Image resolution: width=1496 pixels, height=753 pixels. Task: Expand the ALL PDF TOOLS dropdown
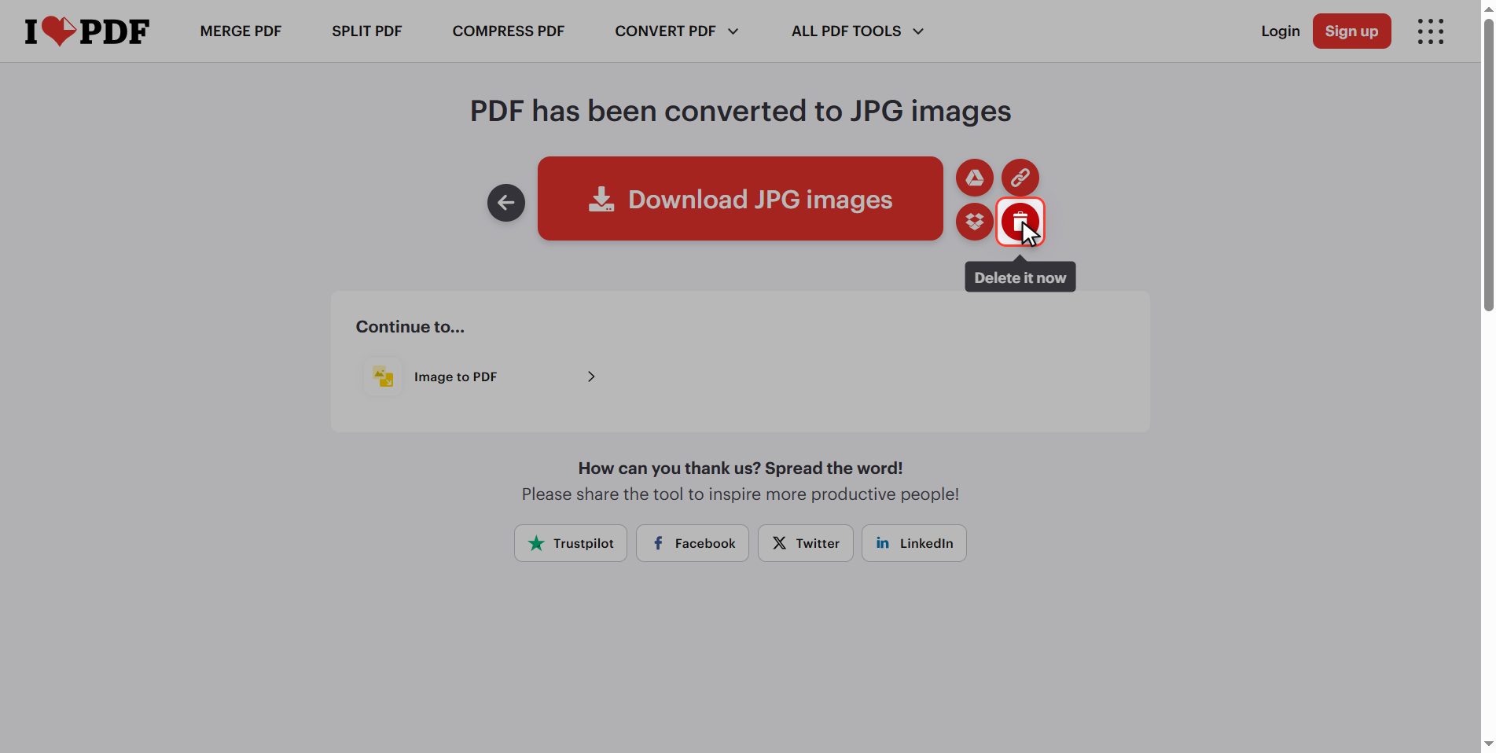point(857,31)
